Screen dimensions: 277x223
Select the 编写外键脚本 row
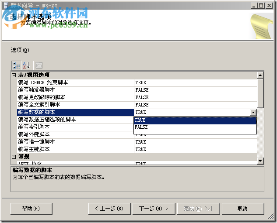click(x=76, y=134)
